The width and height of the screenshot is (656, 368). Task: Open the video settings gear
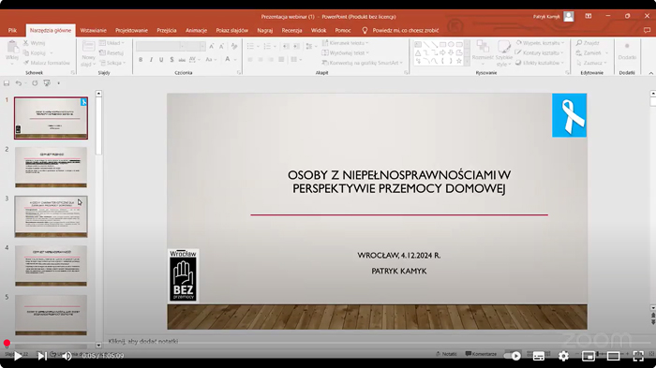563,356
